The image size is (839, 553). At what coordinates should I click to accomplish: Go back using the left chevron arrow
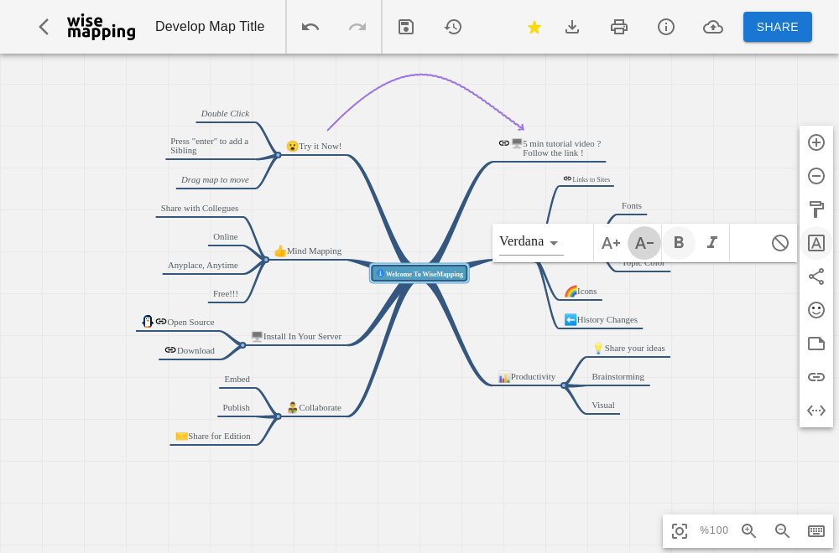[x=44, y=27]
